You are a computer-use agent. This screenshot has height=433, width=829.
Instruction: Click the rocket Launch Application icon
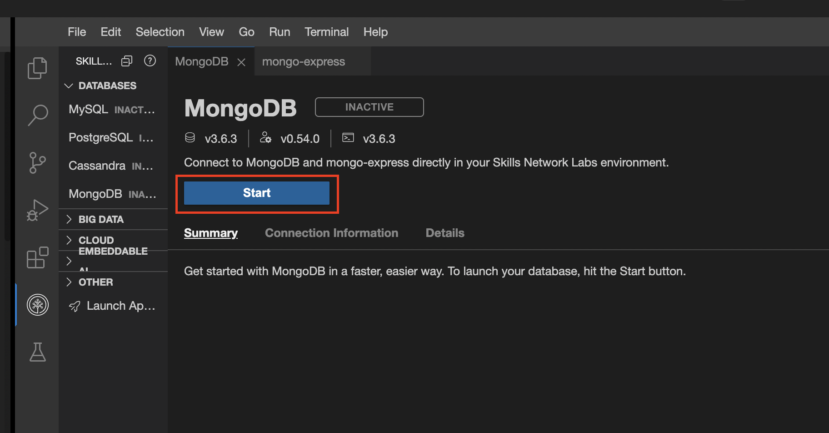pos(75,306)
